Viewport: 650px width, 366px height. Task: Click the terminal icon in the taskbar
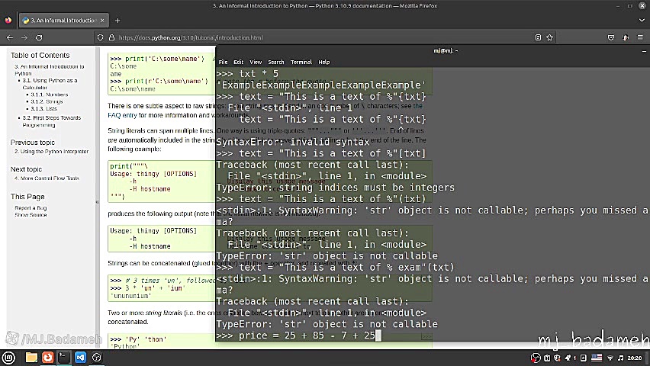64,357
